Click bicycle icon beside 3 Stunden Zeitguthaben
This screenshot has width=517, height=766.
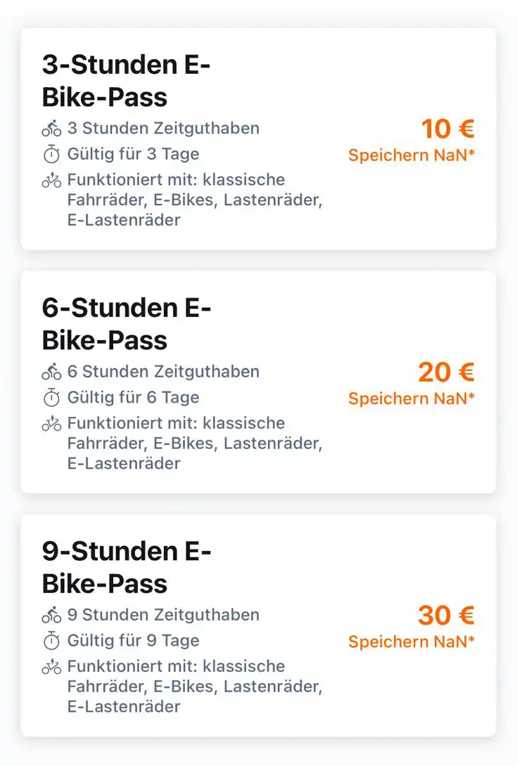[51, 129]
